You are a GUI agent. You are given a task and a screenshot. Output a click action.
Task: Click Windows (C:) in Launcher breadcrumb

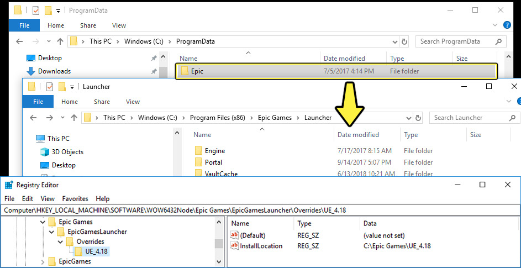click(157, 118)
